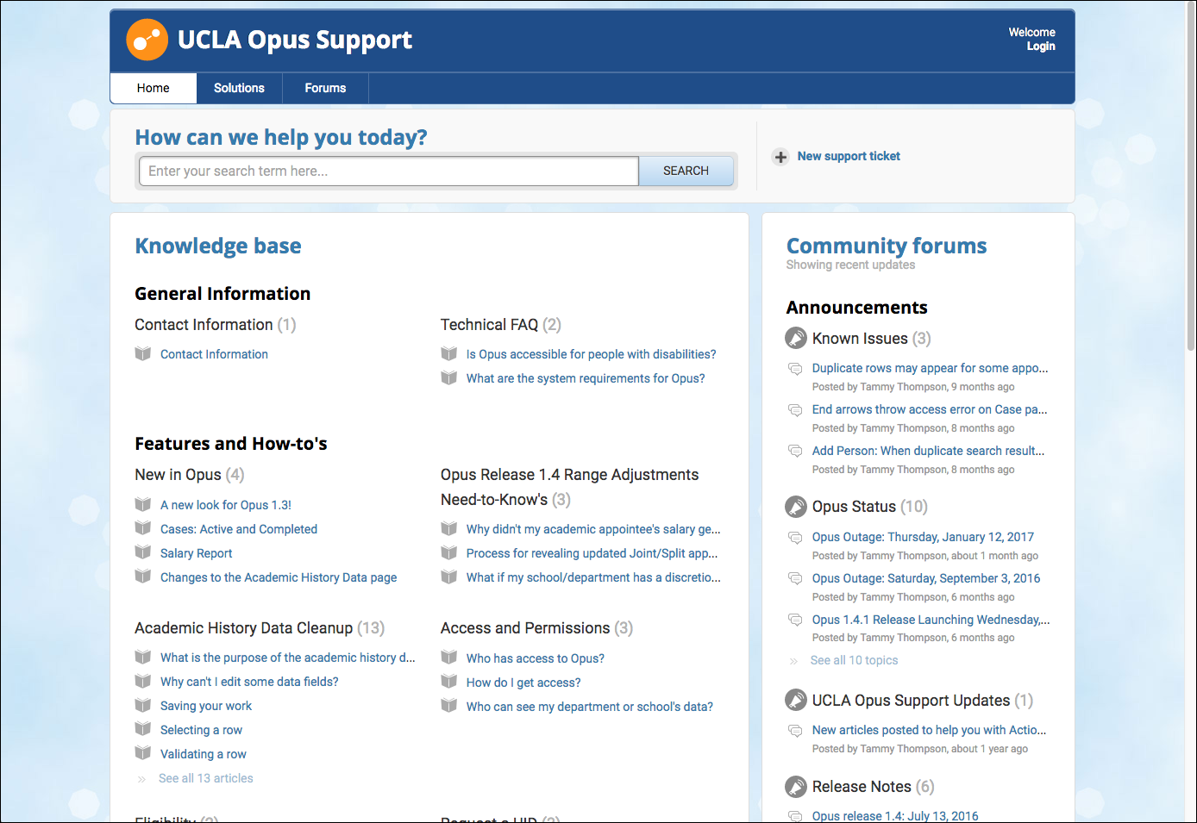Open the Opus Status forum
This screenshot has width=1197, height=823.
(x=854, y=507)
